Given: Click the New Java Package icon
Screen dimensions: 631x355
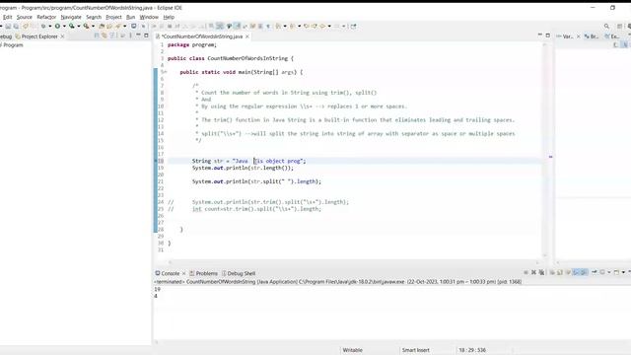Looking at the screenshot, I should 102,27.
